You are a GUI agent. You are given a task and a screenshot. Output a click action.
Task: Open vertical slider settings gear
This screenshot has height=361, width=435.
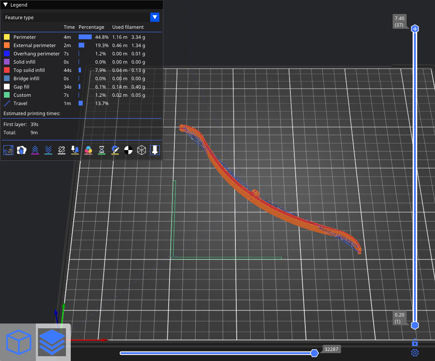(415, 353)
